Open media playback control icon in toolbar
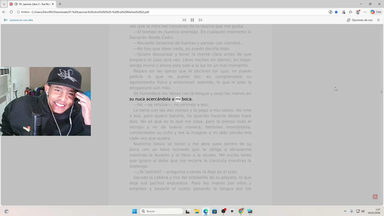 (x=343, y=12)
